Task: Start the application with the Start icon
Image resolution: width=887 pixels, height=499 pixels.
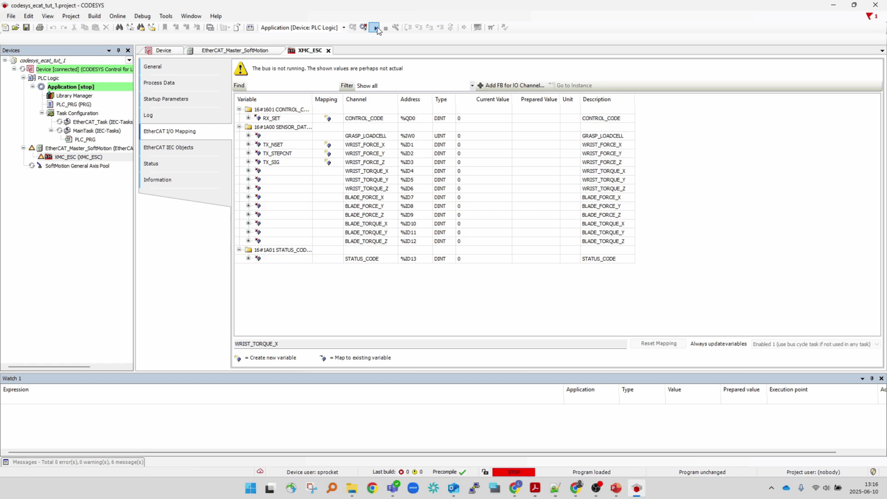Action: click(x=375, y=27)
